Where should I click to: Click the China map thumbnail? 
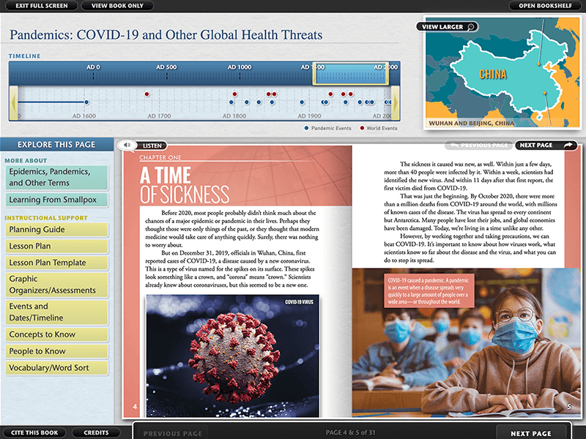pos(502,72)
